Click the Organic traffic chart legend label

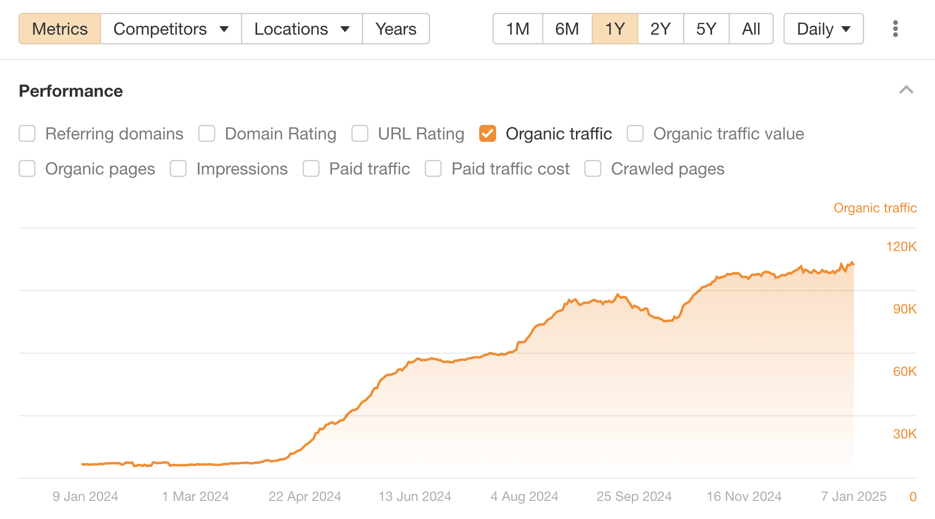pyautogui.click(x=875, y=208)
